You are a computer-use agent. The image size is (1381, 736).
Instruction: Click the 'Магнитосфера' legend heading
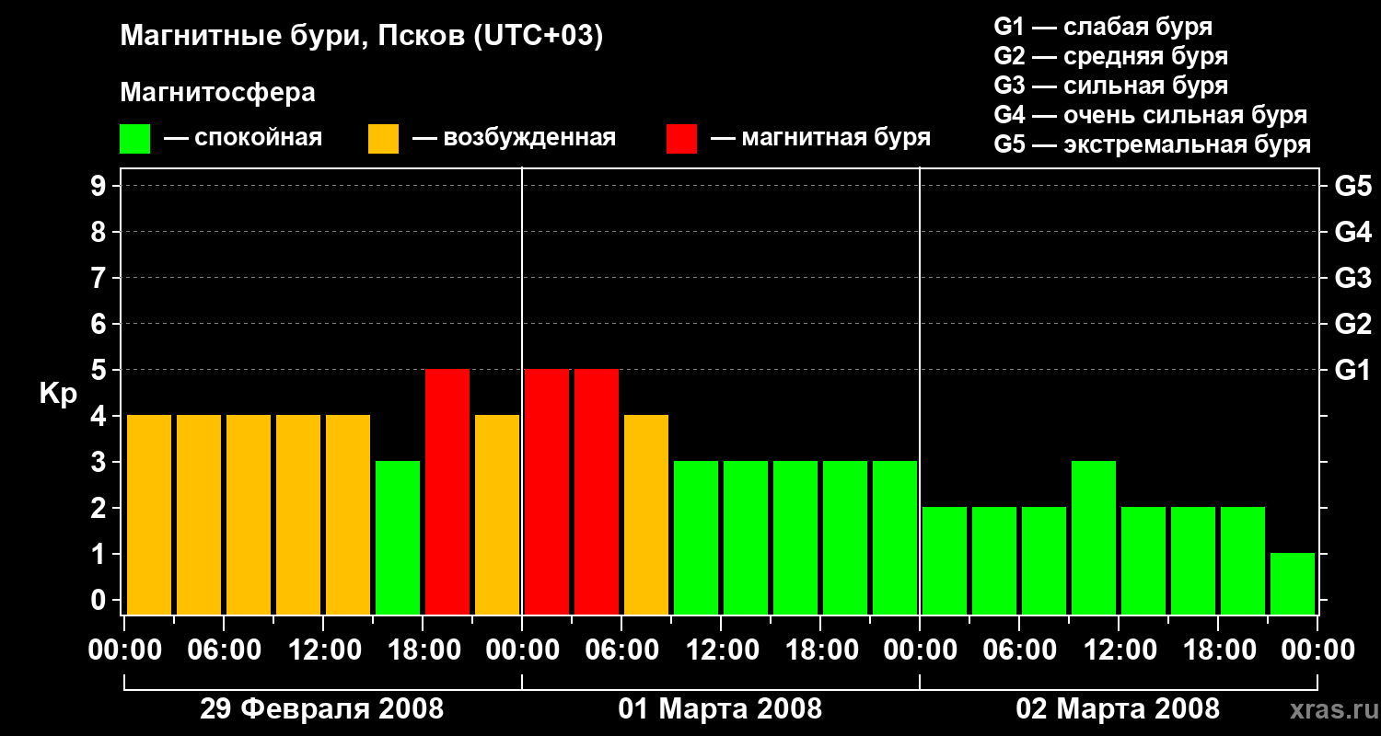(217, 93)
